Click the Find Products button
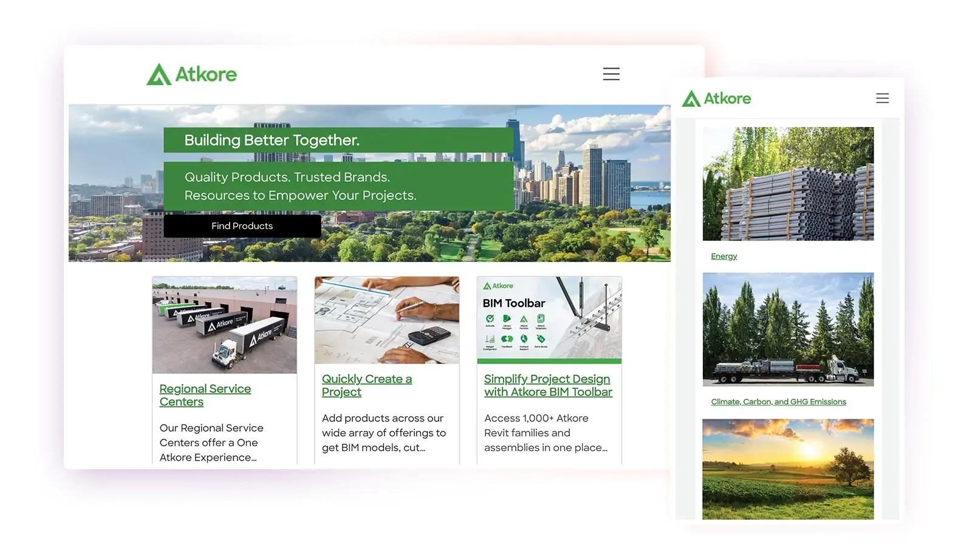Screen dimensions: 972x547 pyautogui.click(x=242, y=225)
